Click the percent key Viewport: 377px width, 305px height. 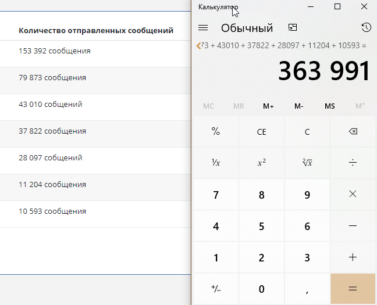point(216,132)
